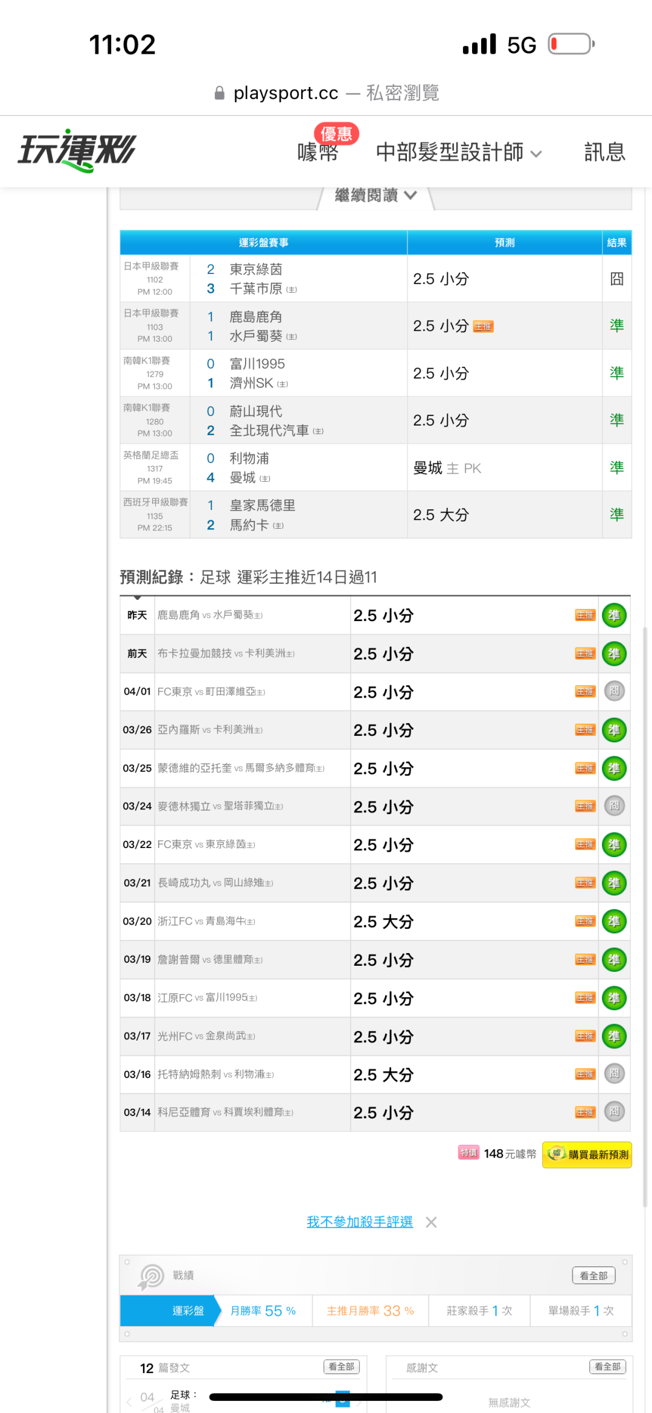652x1413 pixels.
Task: Click the 特價 price tag icon
Action: pyautogui.click(x=468, y=1153)
